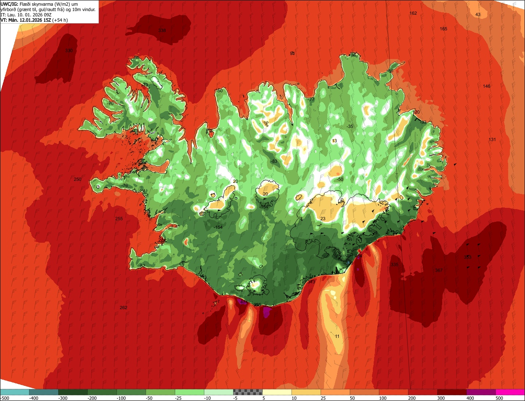This screenshot has height=401, width=525.
Task: Click the '-35' value in the highlands
Action: [349, 126]
